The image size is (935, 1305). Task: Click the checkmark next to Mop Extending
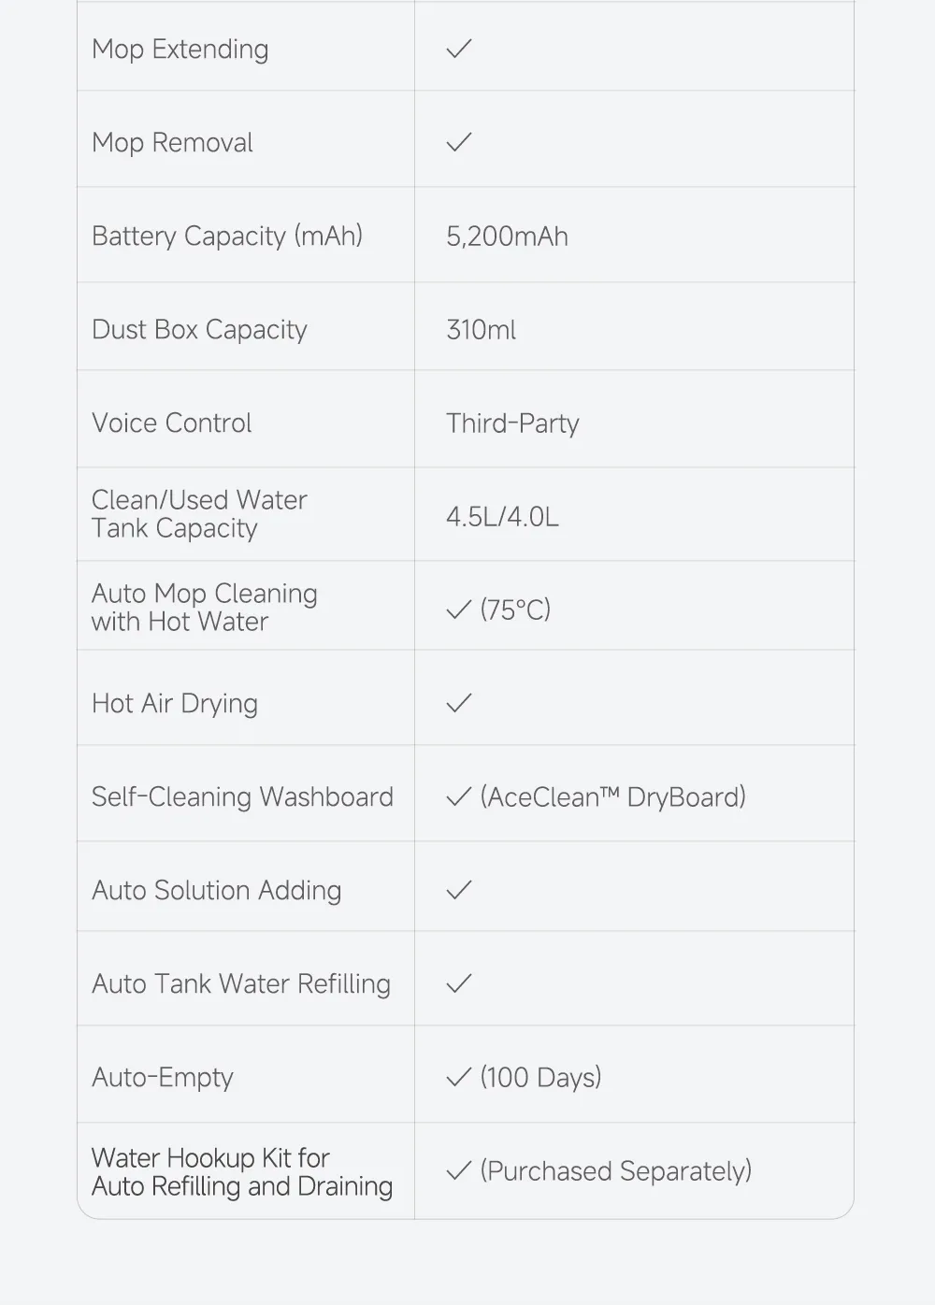coord(459,49)
